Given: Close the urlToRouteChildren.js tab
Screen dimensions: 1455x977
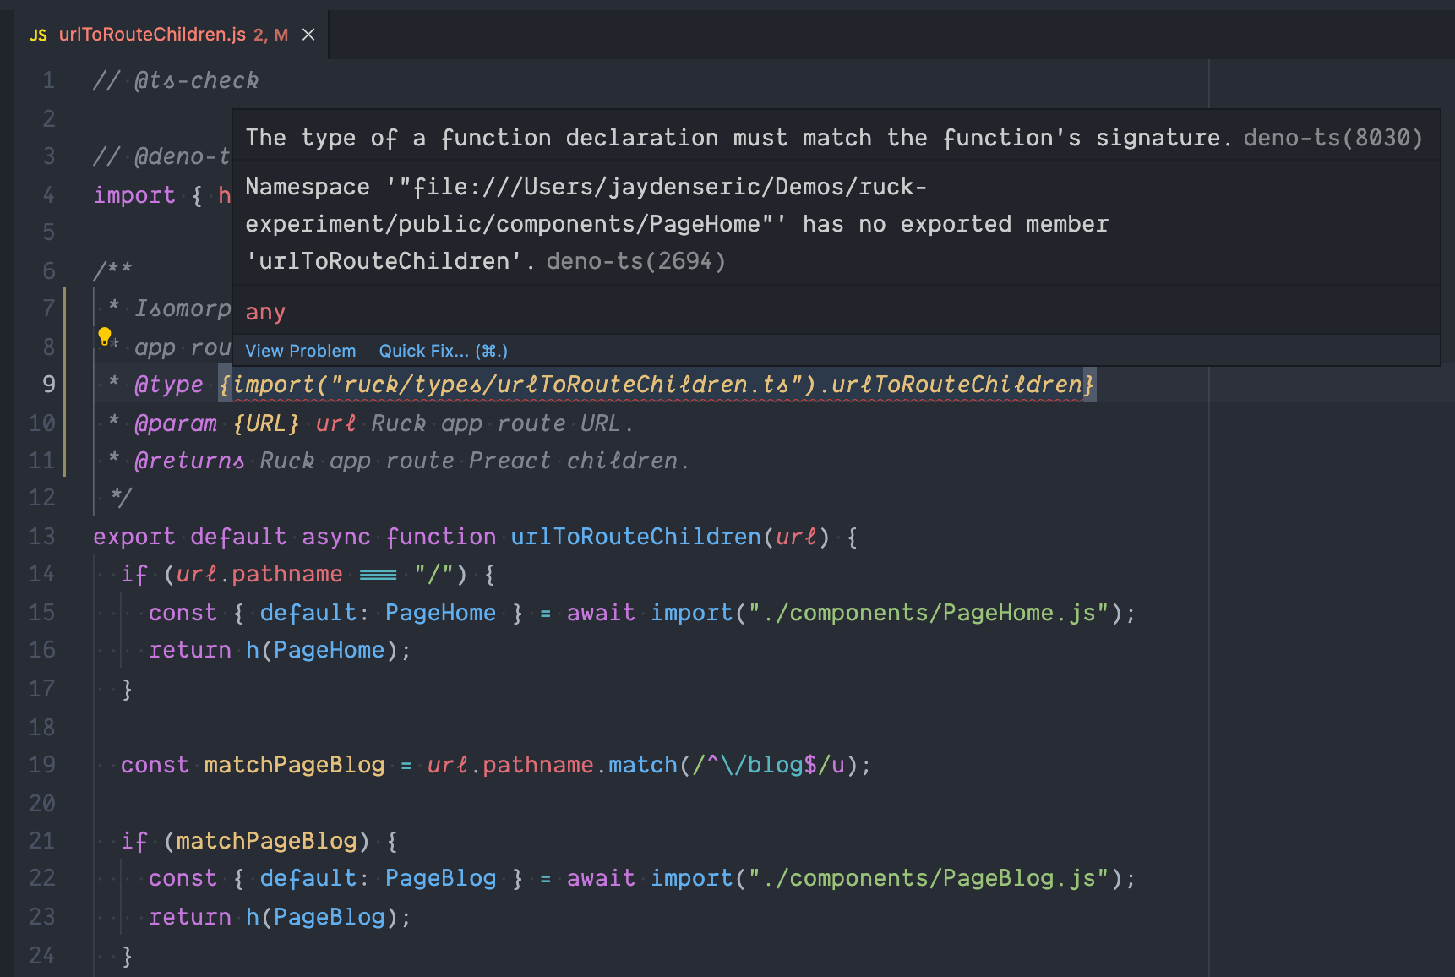Looking at the screenshot, I should [x=308, y=35].
